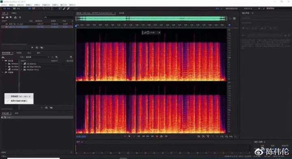The height and width of the screenshot is (159, 292).
Task: Adjust the HUD volume knob over spectrogram
Action: point(148,32)
